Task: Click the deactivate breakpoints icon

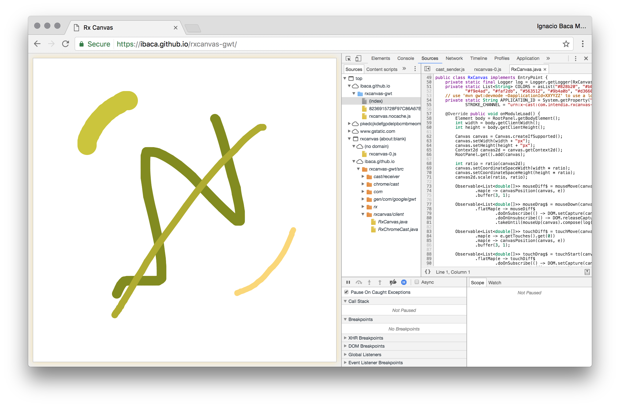Action: [393, 282]
